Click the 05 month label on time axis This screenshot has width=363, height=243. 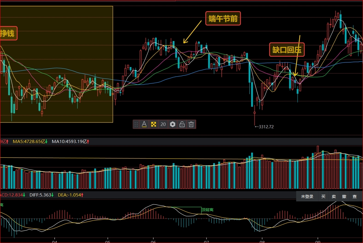[108, 242]
